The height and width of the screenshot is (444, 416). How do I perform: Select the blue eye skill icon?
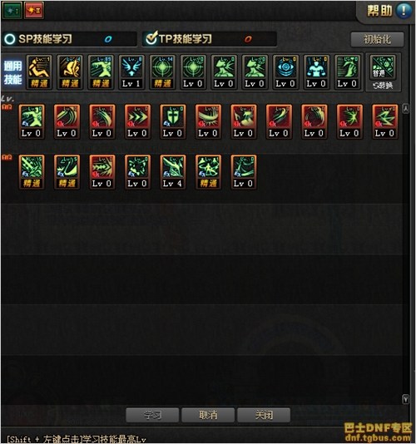click(285, 72)
